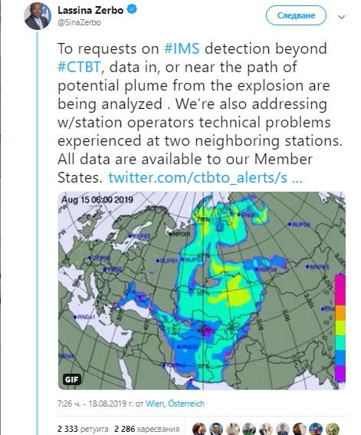Click Lassina Zerbo's profile avatar
The width and height of the screenshot is (361, 435).
[x=38, y=16]
